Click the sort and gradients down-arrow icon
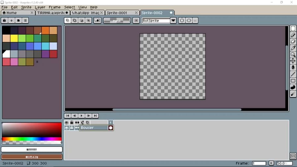The height and width of the screenshot is (167, 297). [11, 20]
